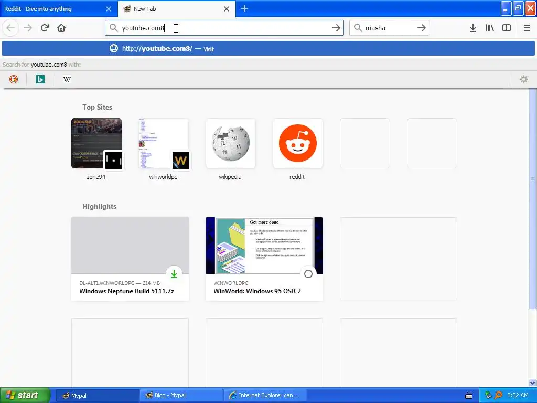Search with Wikipedia engine icon

67,79
